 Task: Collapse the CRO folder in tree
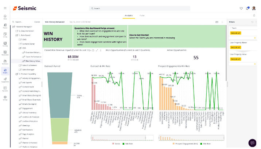click(19, 48)
